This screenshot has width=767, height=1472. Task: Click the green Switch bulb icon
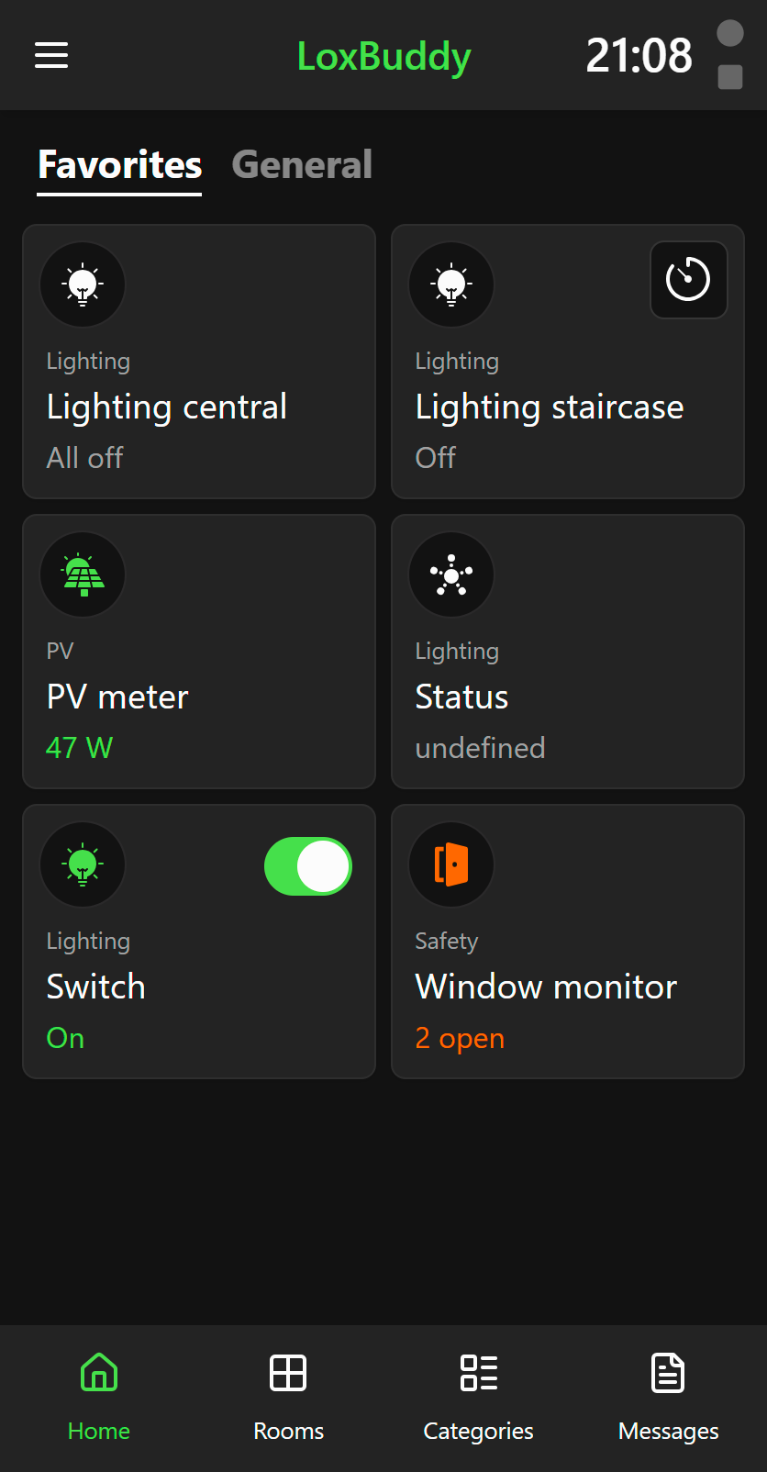(x=83, y=864)
